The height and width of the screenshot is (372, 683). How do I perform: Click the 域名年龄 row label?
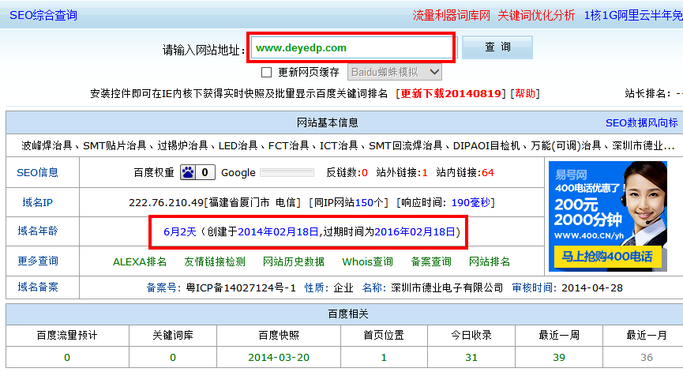37,231
